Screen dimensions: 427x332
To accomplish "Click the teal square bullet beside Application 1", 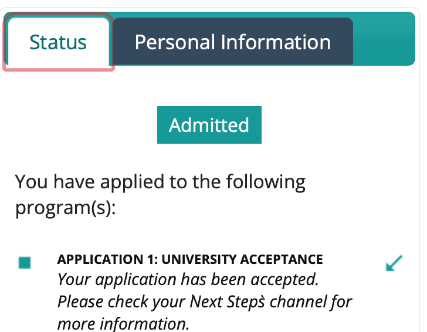I will (x=25, y=263).
